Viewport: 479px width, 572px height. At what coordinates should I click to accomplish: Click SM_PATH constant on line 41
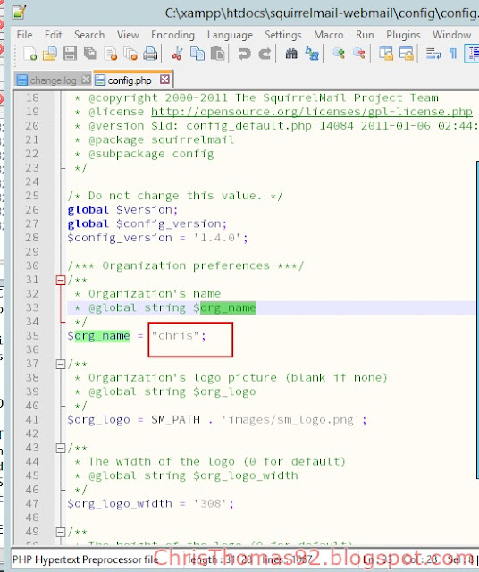(x=175, y=420)
